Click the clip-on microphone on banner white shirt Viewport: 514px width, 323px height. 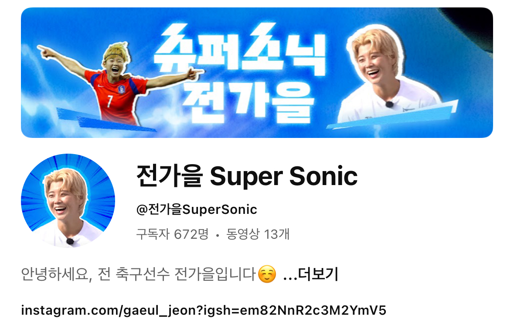(389, 104)
